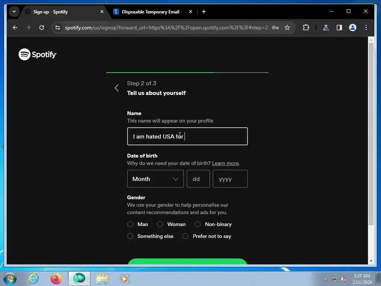Open the Chrome profile avatar
This screenshot has width=381, height=286.
[x=353, y=28]
